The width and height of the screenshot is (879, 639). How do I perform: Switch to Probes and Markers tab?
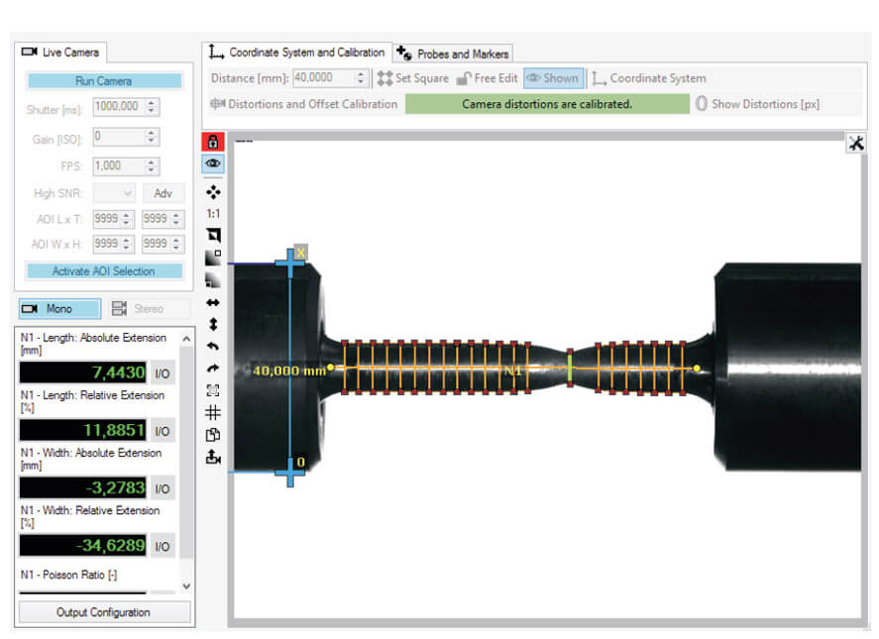(x=453, y=53)
